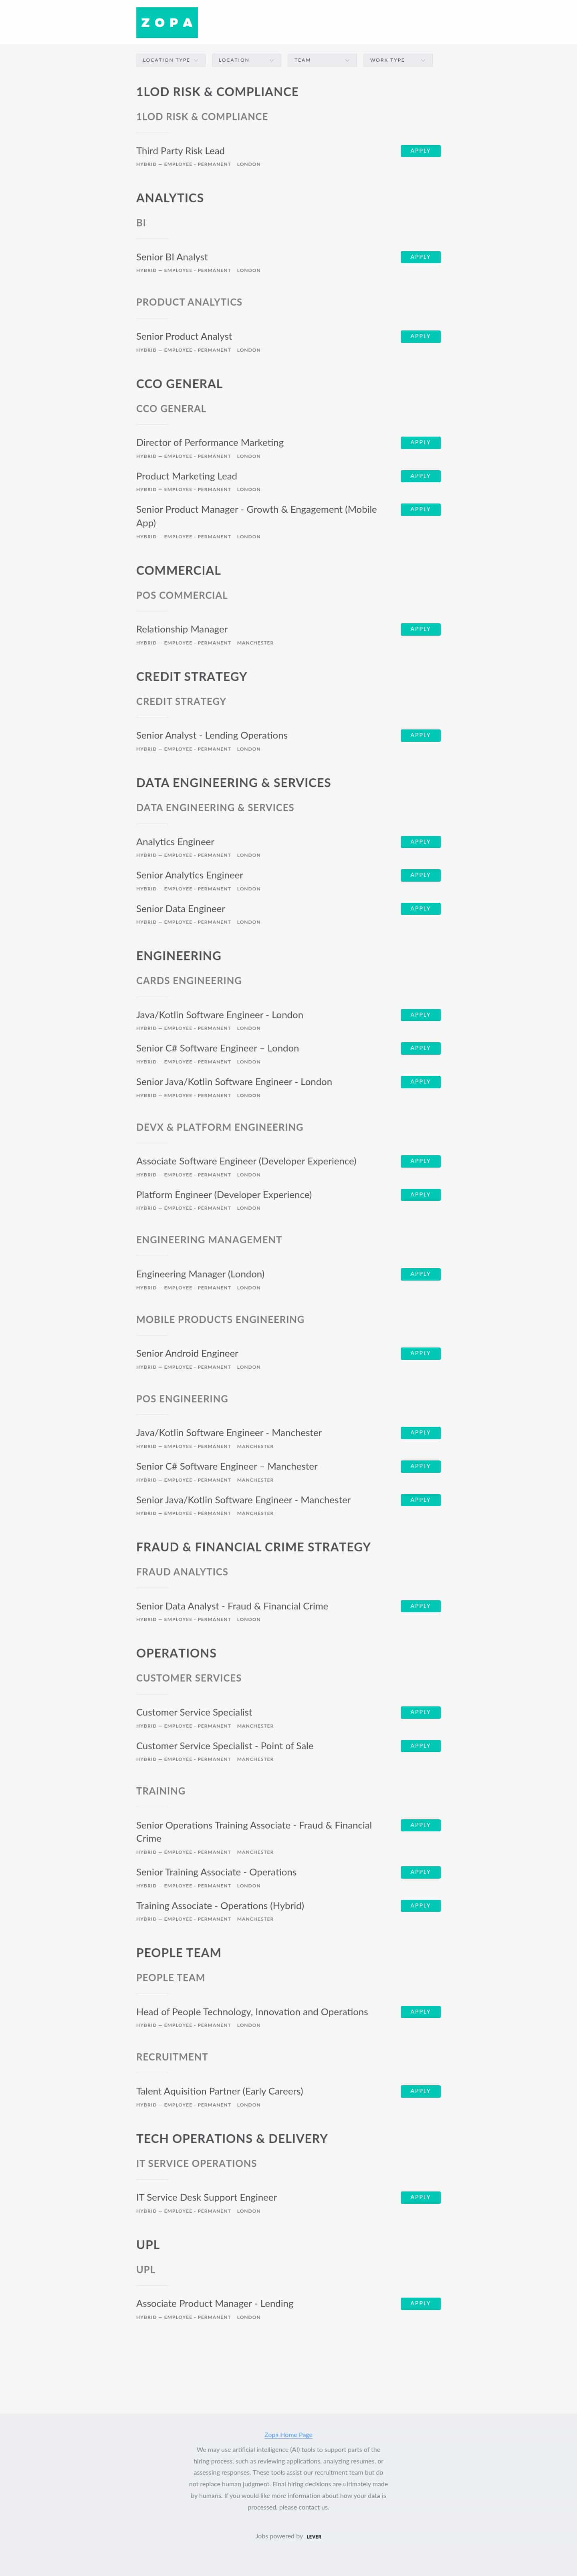Apply for Senior Data Engineer position
Screen dimensions: 577x2576
[420, 909]
